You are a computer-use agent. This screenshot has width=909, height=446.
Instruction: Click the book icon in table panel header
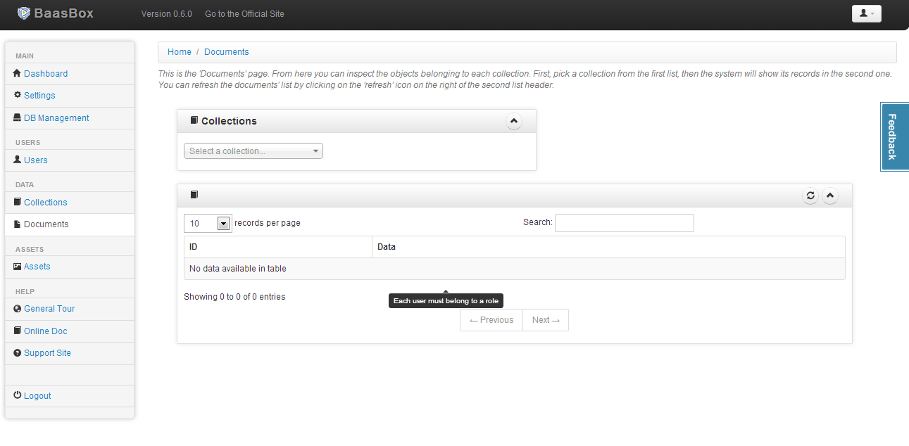[194, 195]
